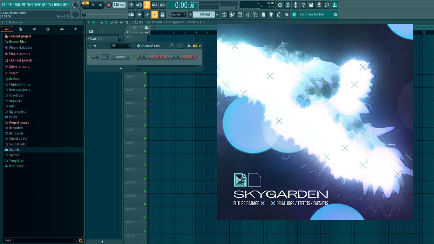
Task: Open the Piano roll view icon
Action: pyautogui.click(x=232, y=14)
